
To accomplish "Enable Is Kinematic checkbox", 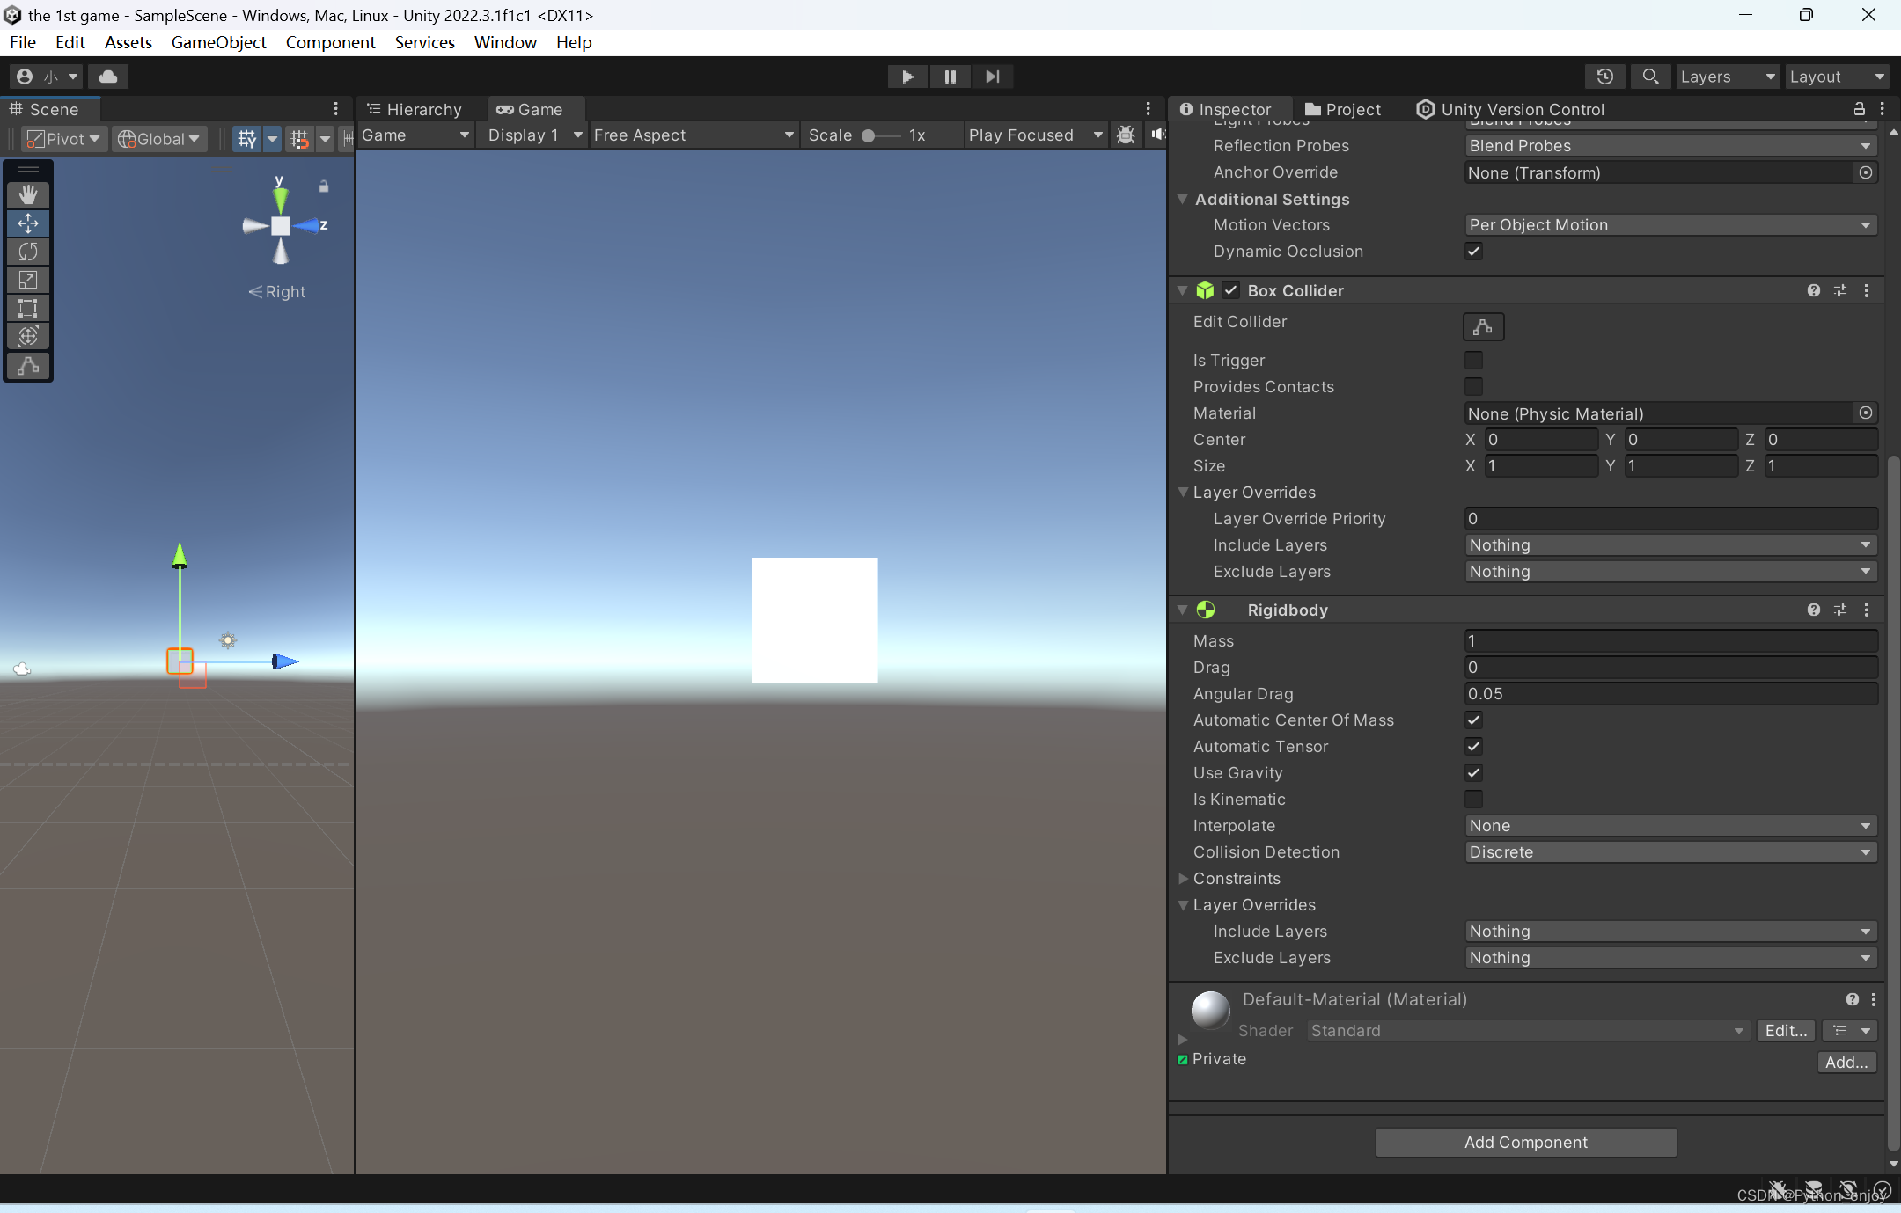I will coord(1474,800).
